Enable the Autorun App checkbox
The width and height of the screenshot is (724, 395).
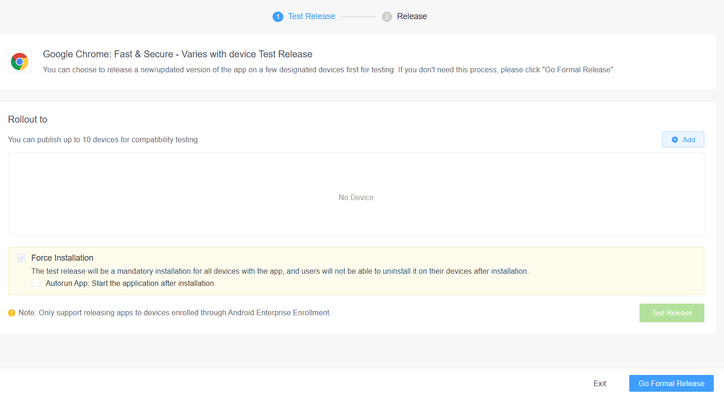click(x=36, y=283)
